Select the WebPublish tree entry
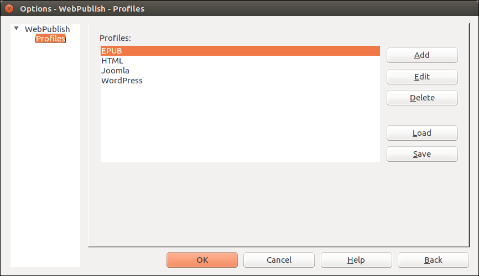This screenshot has width=479, height=276. [x=48, y=29]
